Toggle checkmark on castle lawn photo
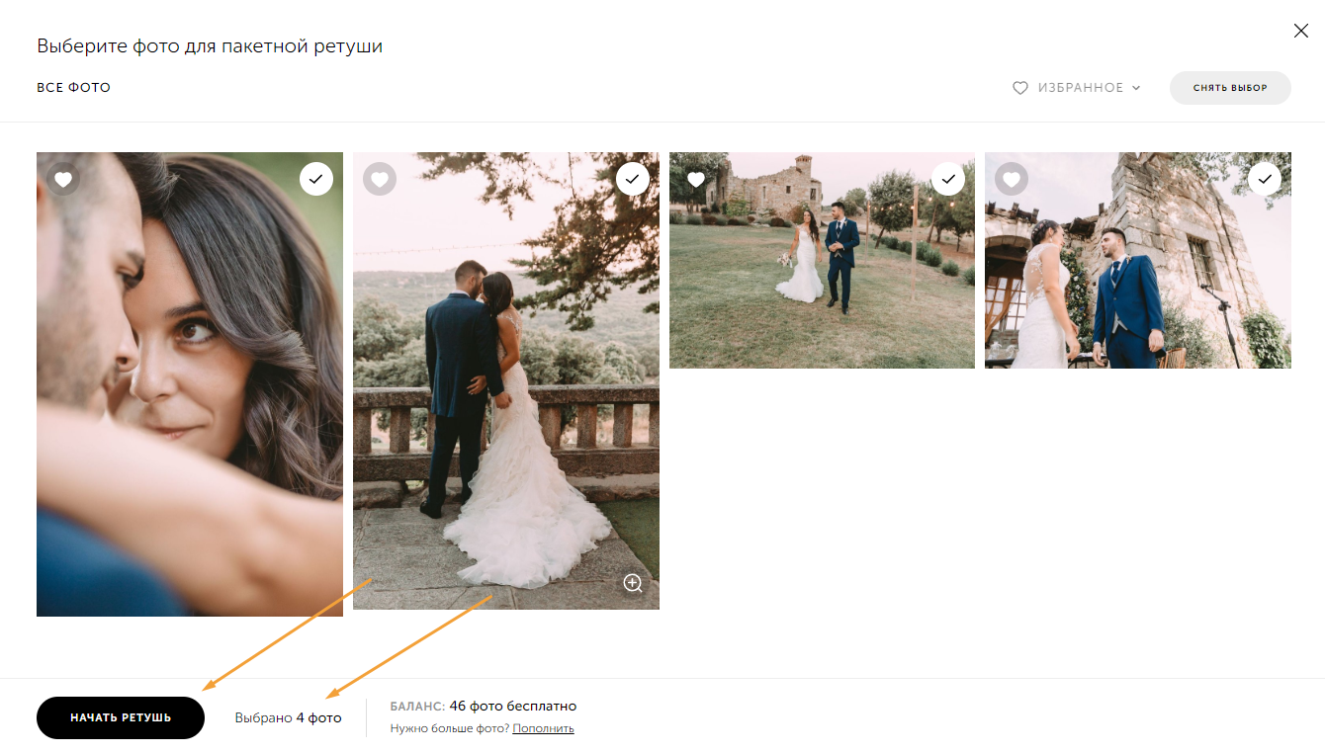 (948, 179)
